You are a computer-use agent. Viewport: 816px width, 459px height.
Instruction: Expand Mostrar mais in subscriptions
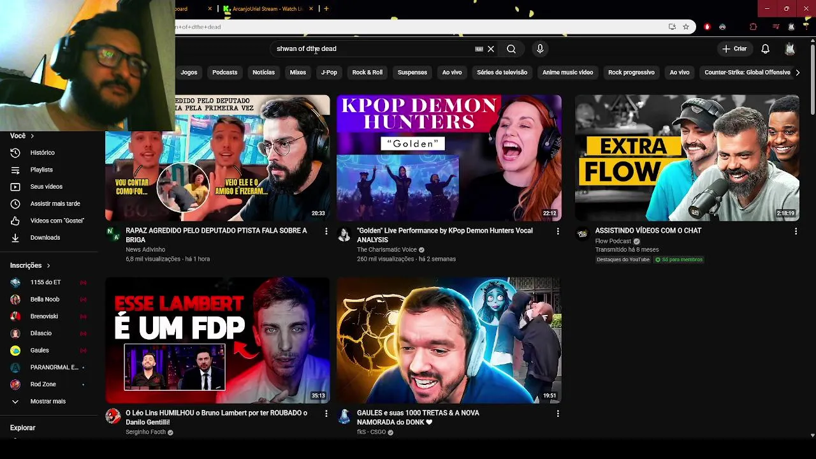pyautogui.click(x=48, y=402)
